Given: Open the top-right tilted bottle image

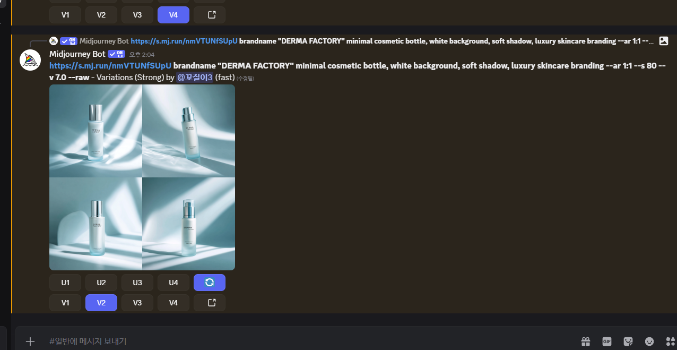Looking at the screenshot, I should pos(189,131).
